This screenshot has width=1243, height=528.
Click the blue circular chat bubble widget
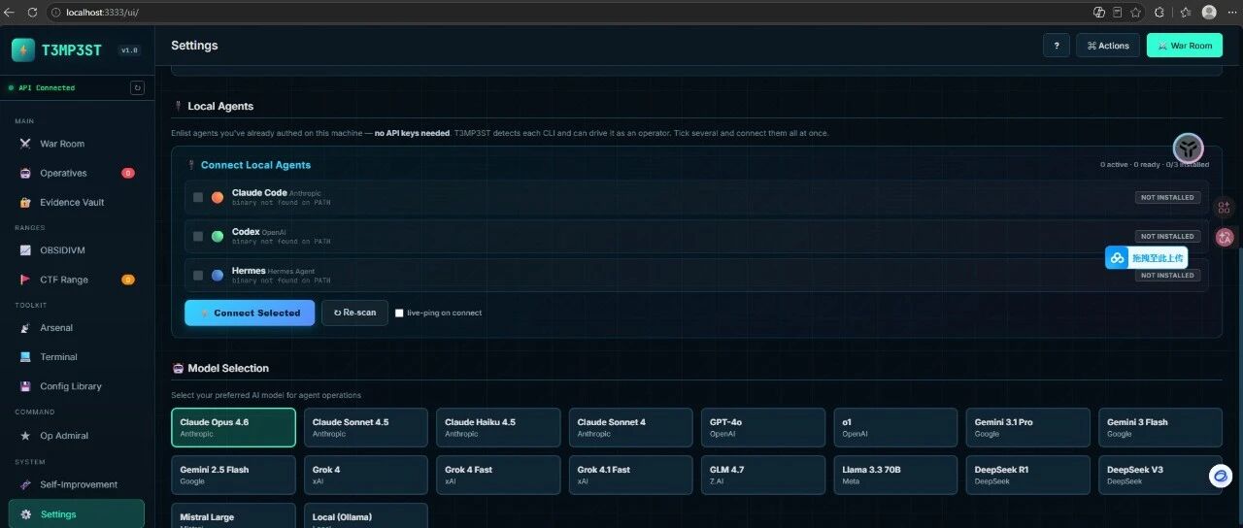coord(1221,477)
